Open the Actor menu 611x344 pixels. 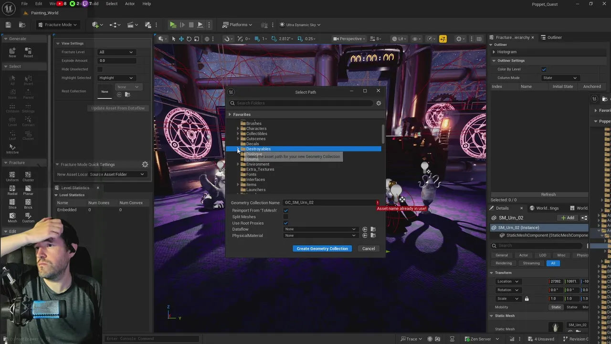(130, 4)
